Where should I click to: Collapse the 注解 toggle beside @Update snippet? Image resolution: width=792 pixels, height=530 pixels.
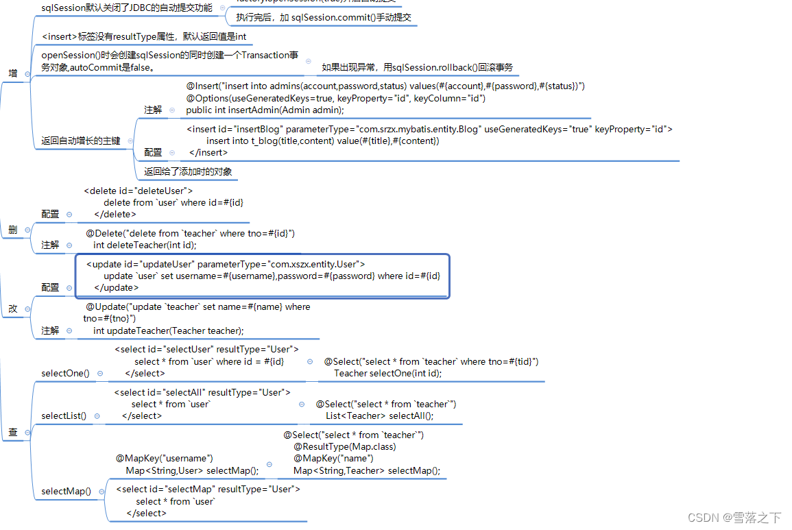[69, 331]
